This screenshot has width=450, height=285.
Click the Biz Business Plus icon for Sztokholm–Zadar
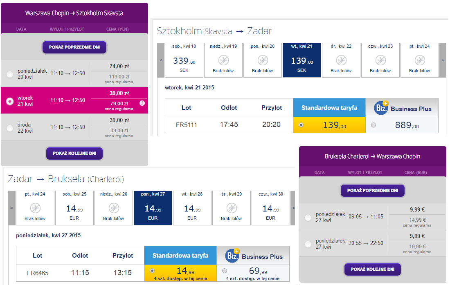381,108
